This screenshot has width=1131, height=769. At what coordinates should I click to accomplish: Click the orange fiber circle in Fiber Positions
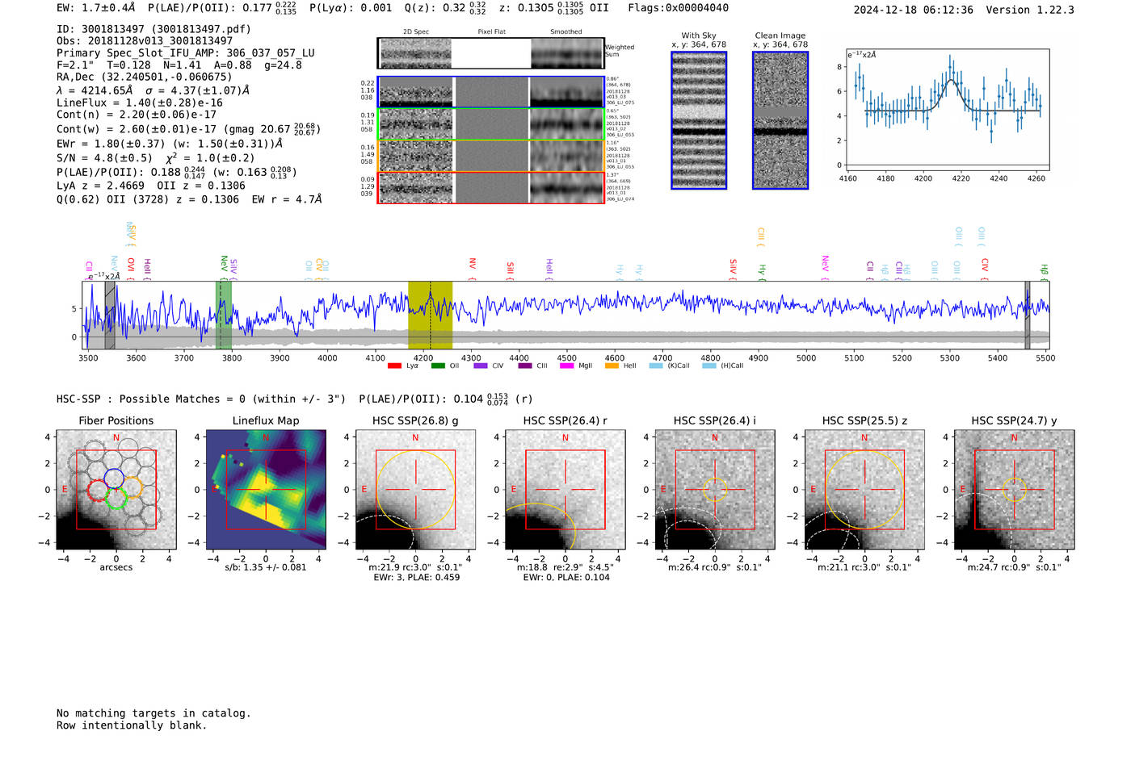click(x=132, y=487)
